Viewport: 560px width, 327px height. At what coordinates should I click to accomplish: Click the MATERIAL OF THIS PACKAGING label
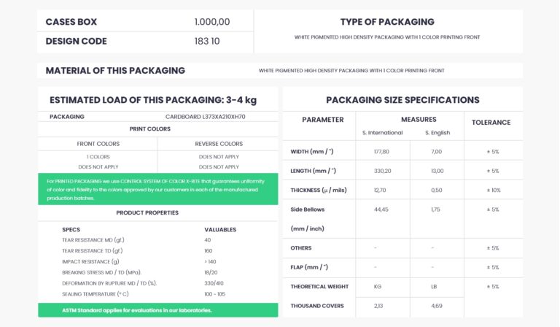pyautogui.click(x=115, y=70)
